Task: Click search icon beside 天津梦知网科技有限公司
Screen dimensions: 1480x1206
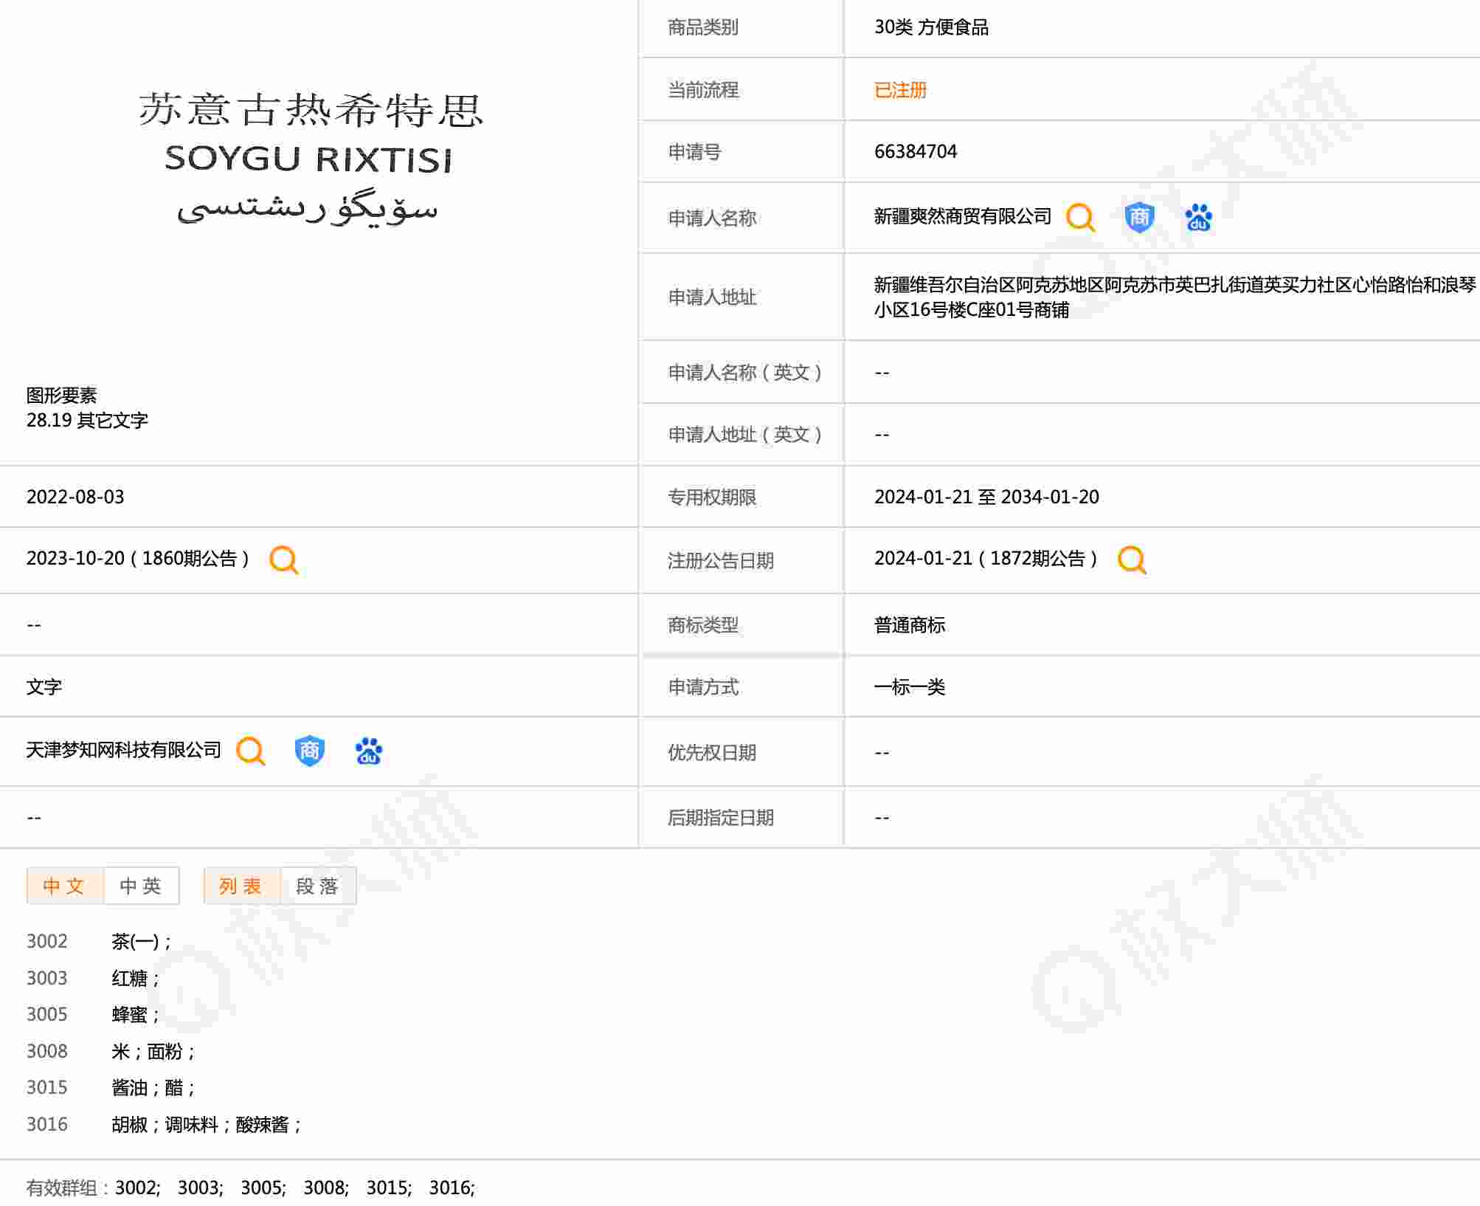Action: click(251, 751)
